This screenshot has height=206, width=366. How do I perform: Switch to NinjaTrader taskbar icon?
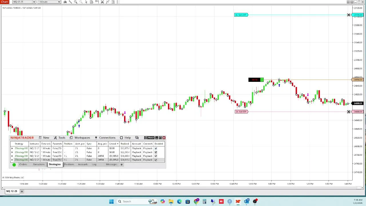(x=238, y=201)
